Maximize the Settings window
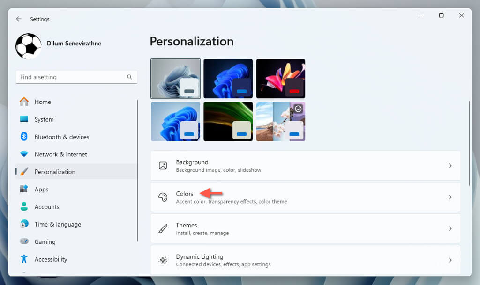 click(x=441, y=15)
